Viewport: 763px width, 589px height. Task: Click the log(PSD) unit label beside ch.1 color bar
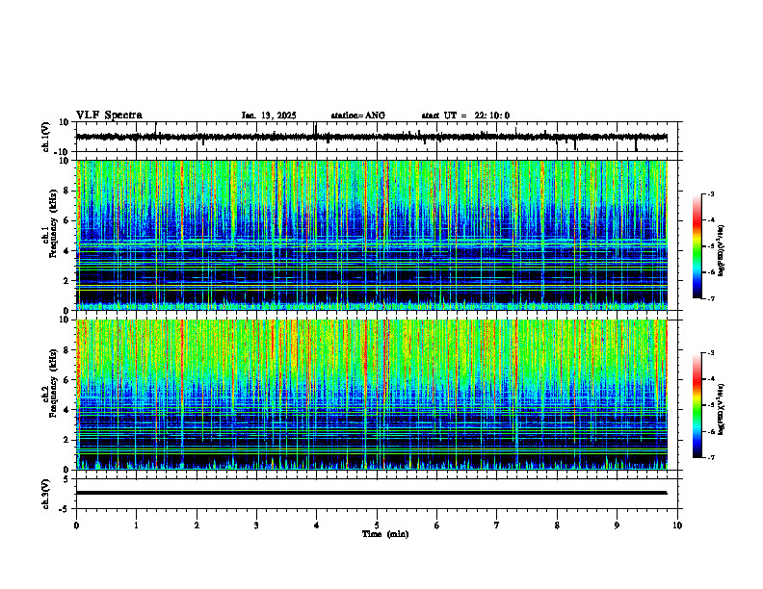click(722, 251)
